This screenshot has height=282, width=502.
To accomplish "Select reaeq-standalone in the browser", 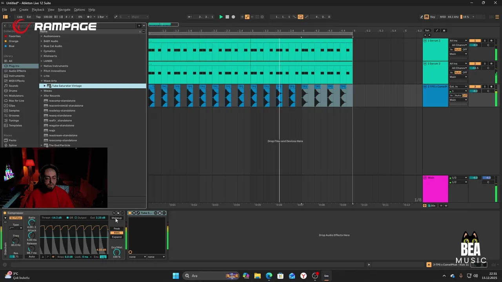I will 60,116.
